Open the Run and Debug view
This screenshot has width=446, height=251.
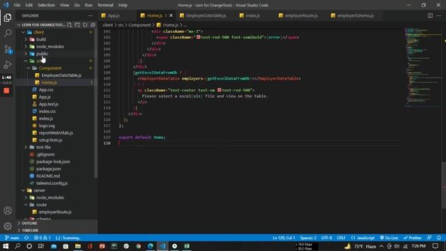coord(8,65)
